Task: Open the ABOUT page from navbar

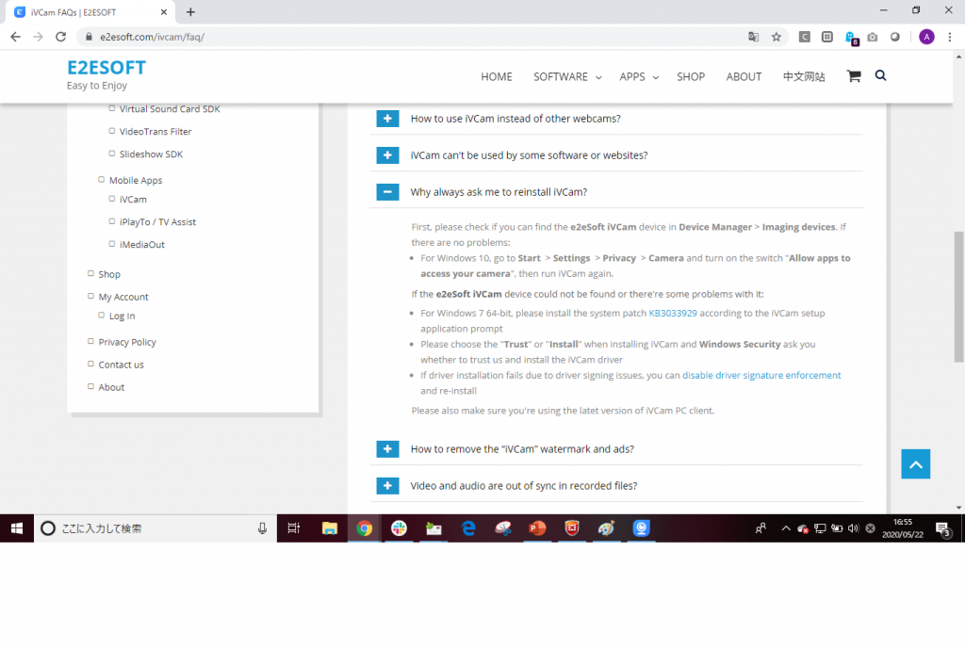Action: coord(744,77)
